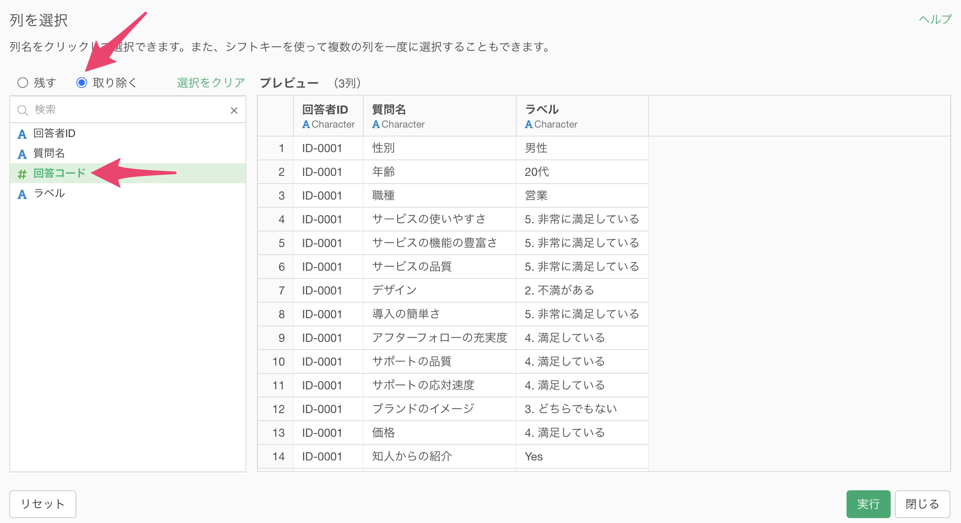Open the ヘルプ link
961x523 pixels.
click(x=935, y=19)
